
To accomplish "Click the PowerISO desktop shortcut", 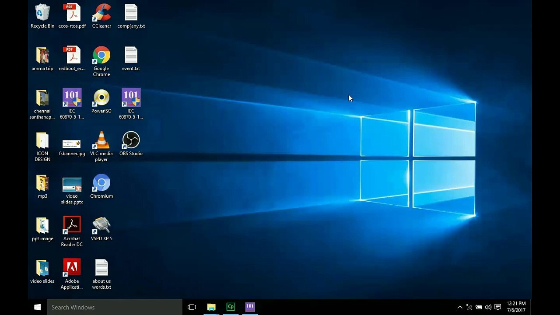I will pyautogui.click(x=101, y=101).
